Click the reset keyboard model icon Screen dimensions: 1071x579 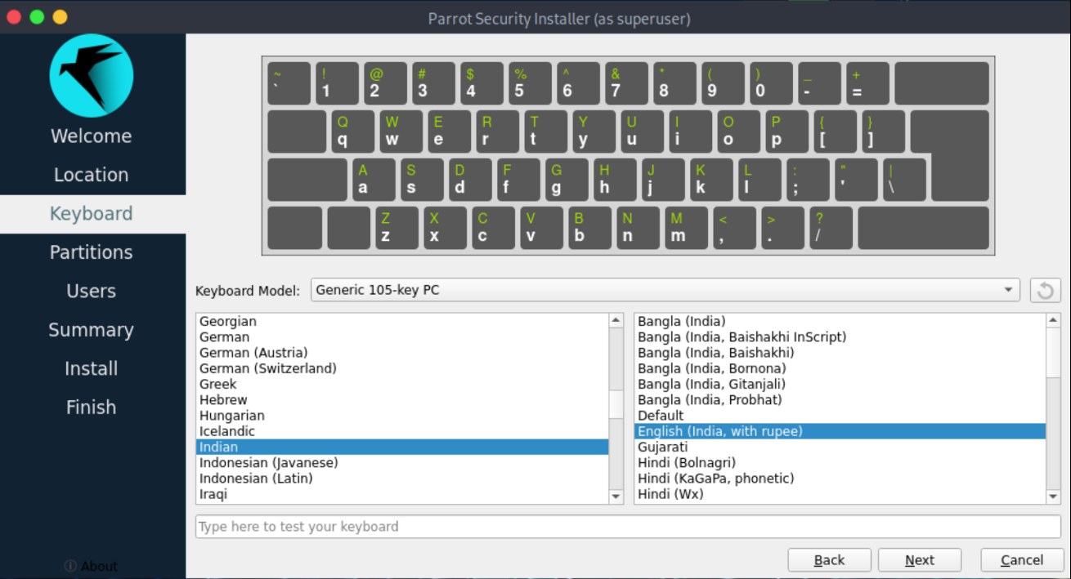pyautogui.click(x=1045, y=290)
